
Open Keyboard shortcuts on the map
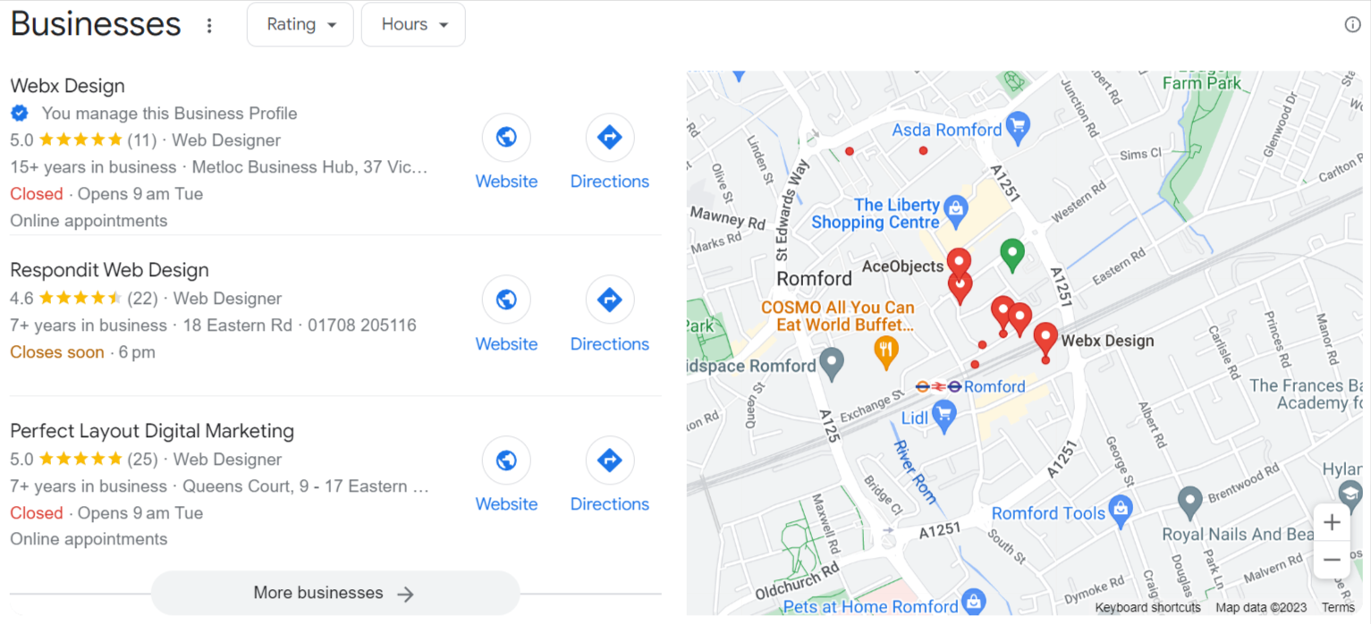(1147, 608)
